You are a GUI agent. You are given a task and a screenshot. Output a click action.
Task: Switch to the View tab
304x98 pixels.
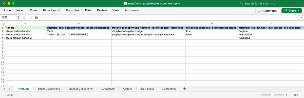point(116,10)
